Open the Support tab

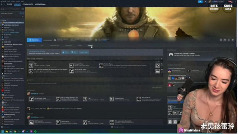pyautogui.click(x=90, y=45)
